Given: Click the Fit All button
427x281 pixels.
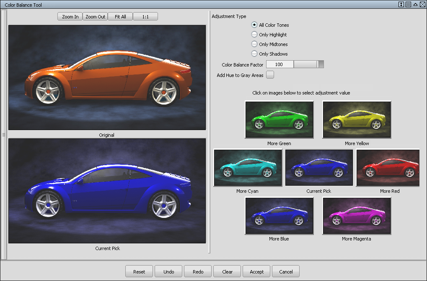Looking at the screenshot, I should click(120, 17).
